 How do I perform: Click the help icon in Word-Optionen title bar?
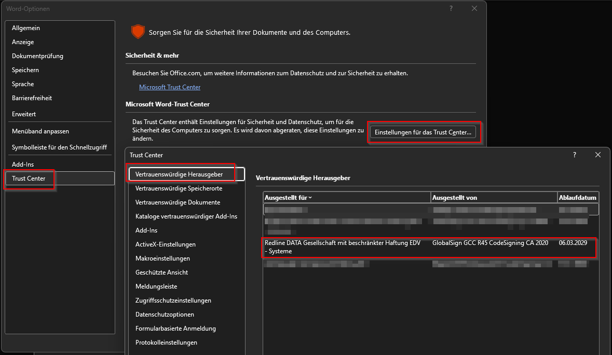click(x=451, y=8)
